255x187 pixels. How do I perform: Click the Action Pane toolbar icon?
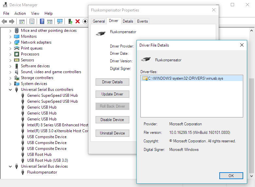tap(50, 21)
